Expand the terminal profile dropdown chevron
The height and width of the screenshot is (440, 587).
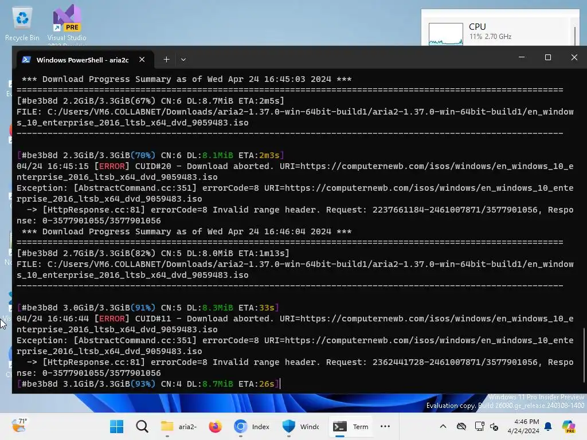tap(183, 60)
